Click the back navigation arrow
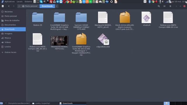The height and width of the screenshot is (105, 187). point(9,6)
